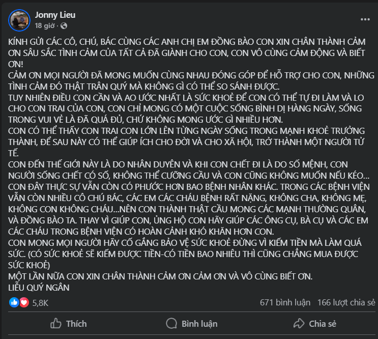
Task: Show the 671 bình luận comments
Action: (x=285, y=302)
